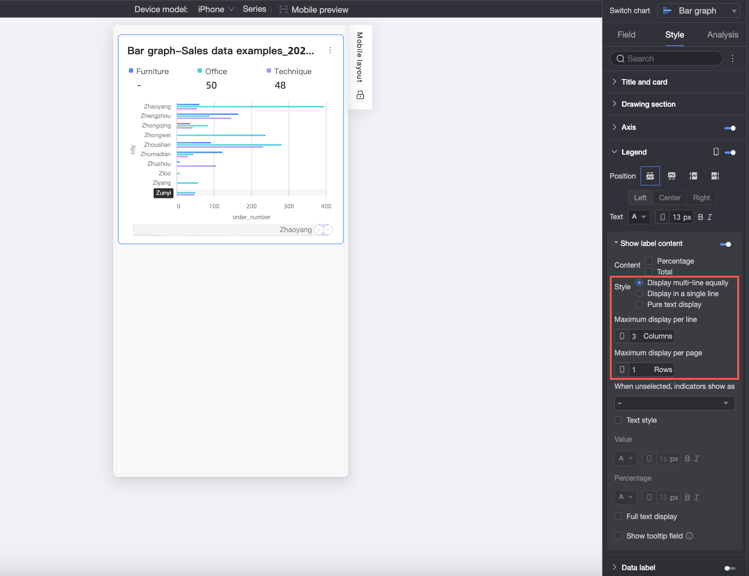Open the Series tab in top bar
This screenshot has width=749, height=576.
(254, 9)
